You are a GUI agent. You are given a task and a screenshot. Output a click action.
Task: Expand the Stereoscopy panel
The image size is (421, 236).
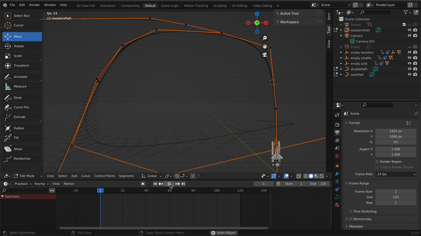[362, 219]
